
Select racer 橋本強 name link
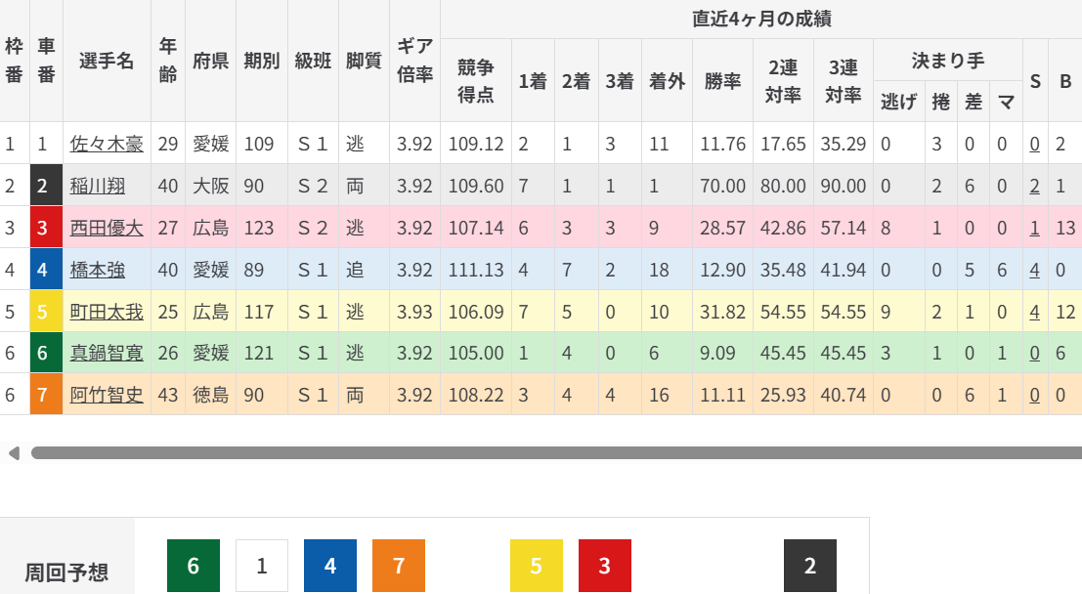pos(100,271)
